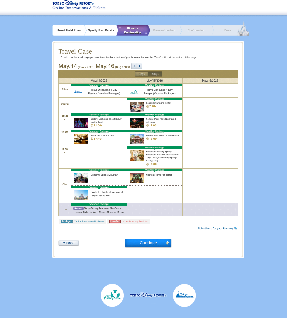Click Tokyo DisneySea Hotel MiraCosta room text
This screenshot has width=287, height=318.
click(98, 210)
